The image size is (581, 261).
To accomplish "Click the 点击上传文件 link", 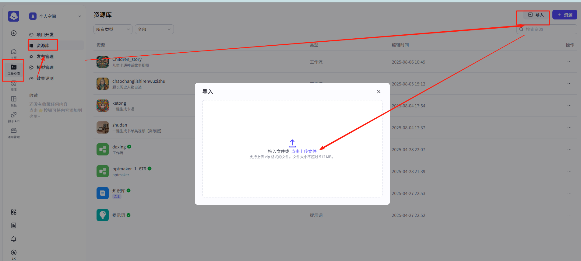I will (304, 151).
